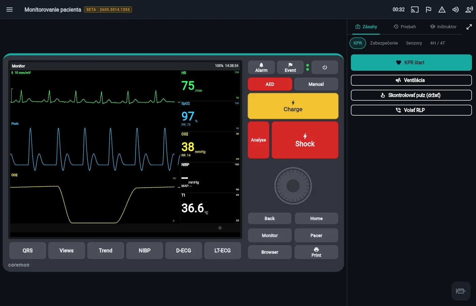Select the Monitor mode button
Viewport: 476px width, 306px height.
coord(270,235)
